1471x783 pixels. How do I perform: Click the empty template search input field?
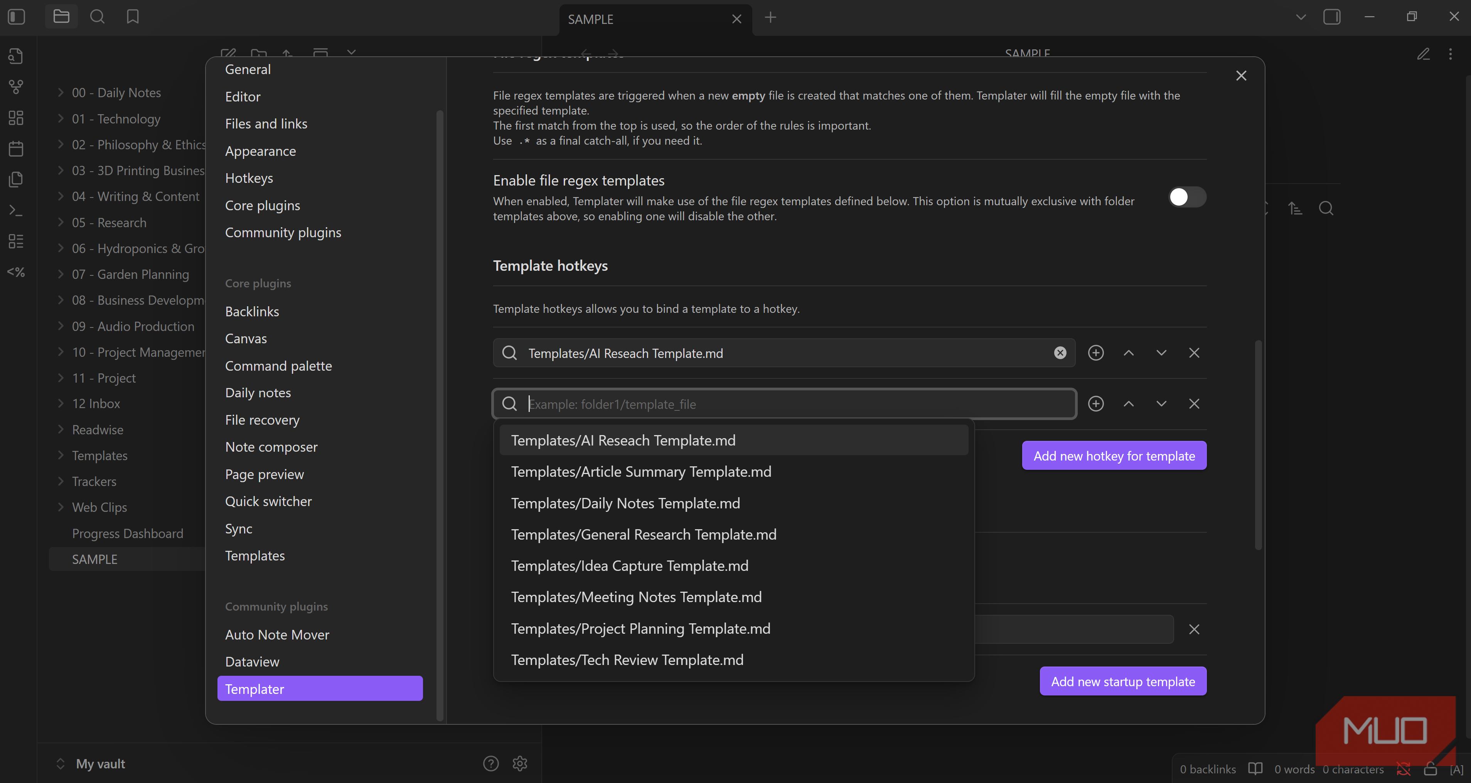(x=785, y=404)
